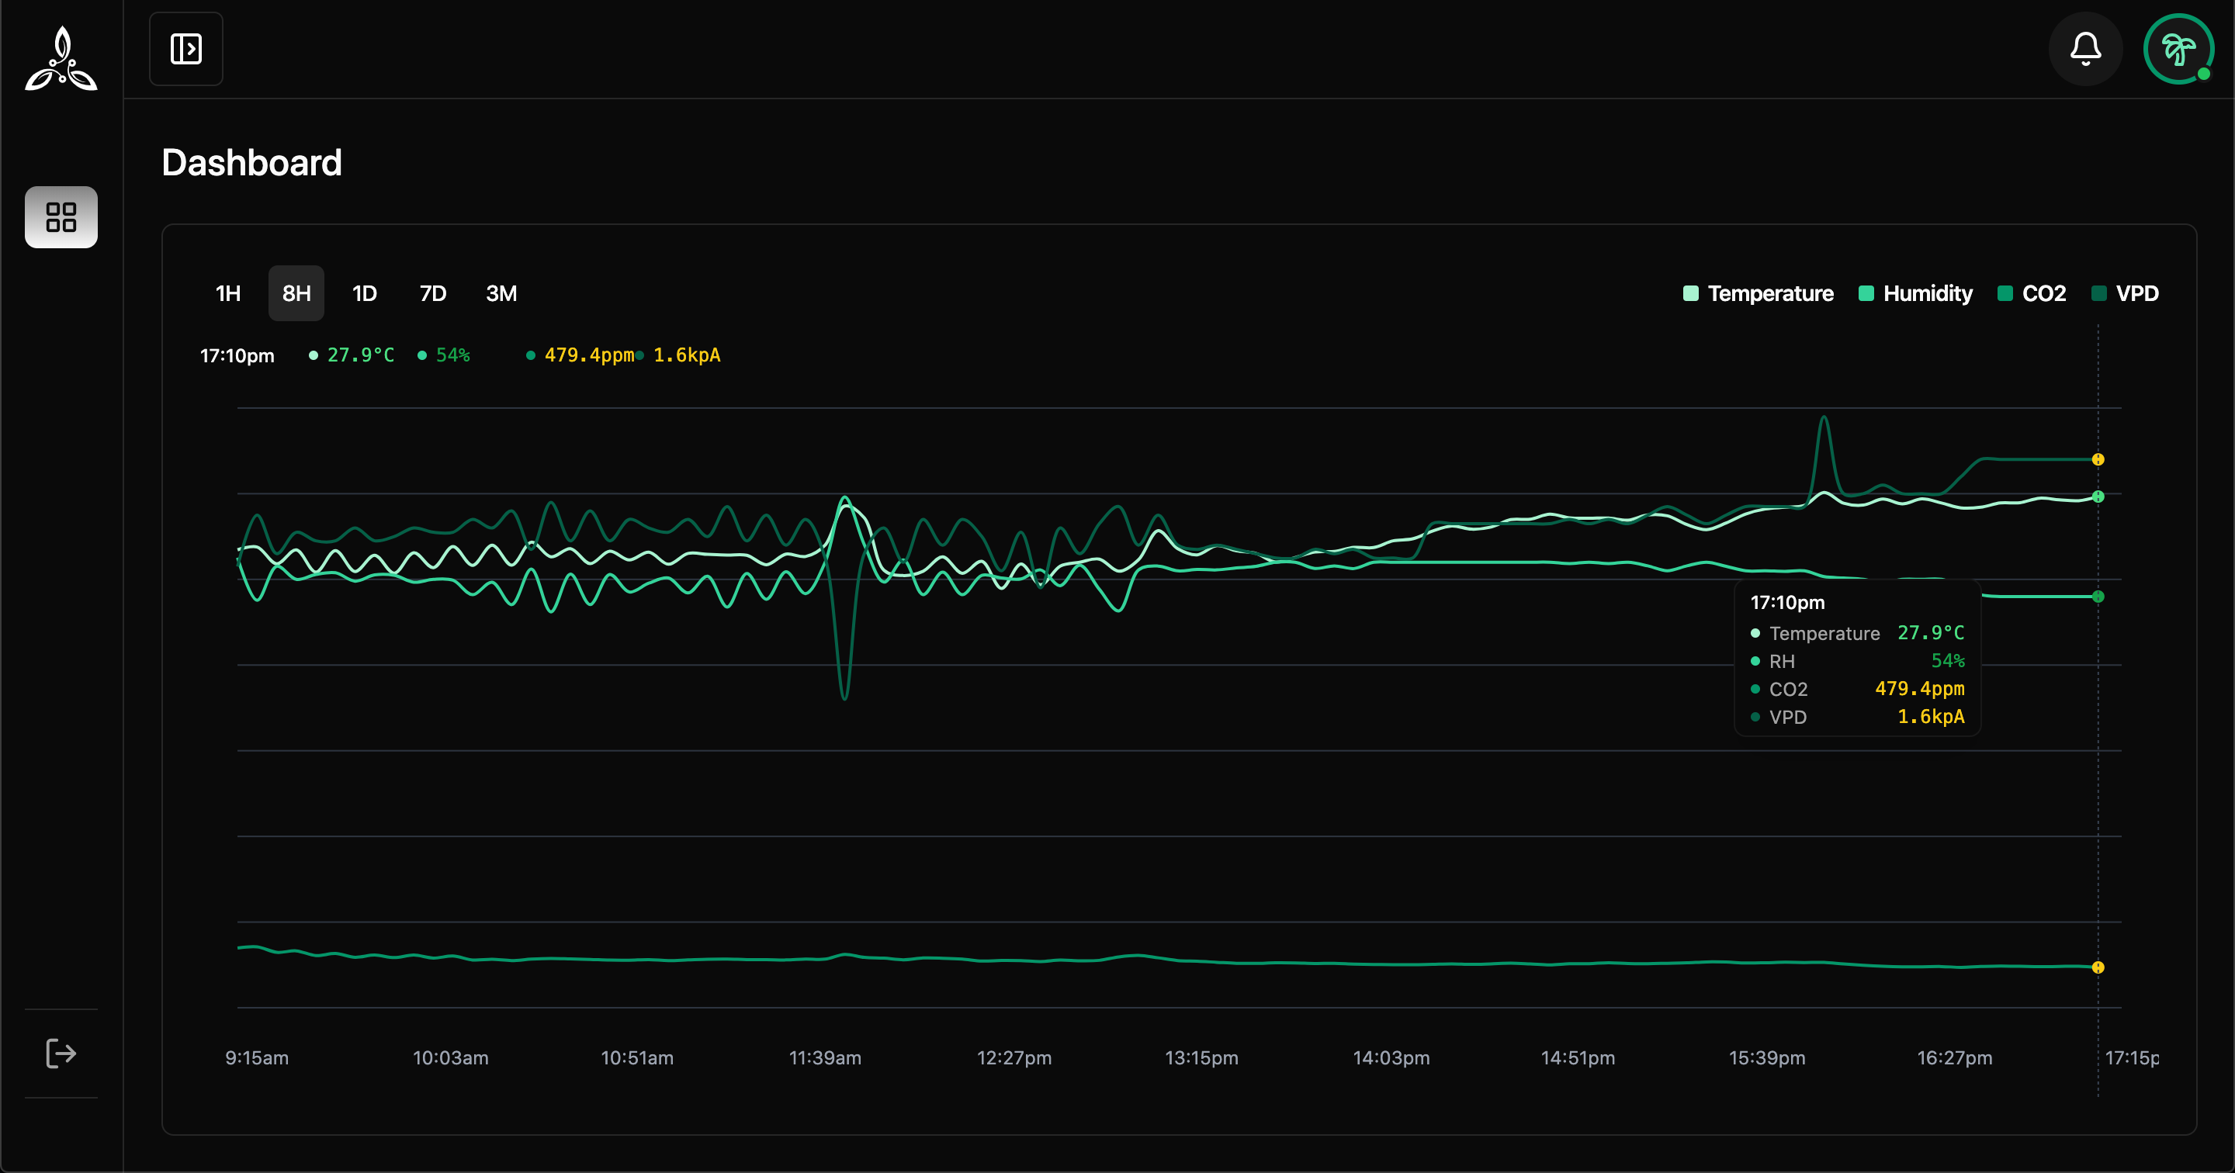Click the logout icon
The height and width of the screenshot is (1173, 2235).
click(61, 1054)
